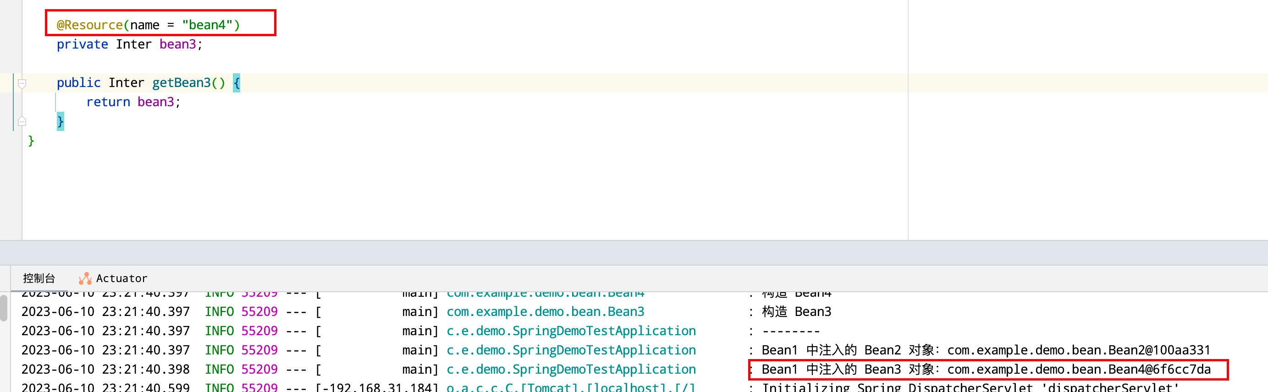The height and width of the screenshot is (392, 1268).
Task: Click the opening brace of getBean3
Action: pos(236,82)
